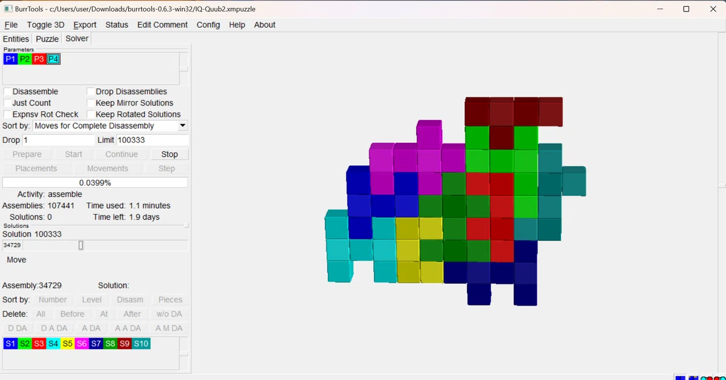Click the Solution slider handle

(80, 245)
